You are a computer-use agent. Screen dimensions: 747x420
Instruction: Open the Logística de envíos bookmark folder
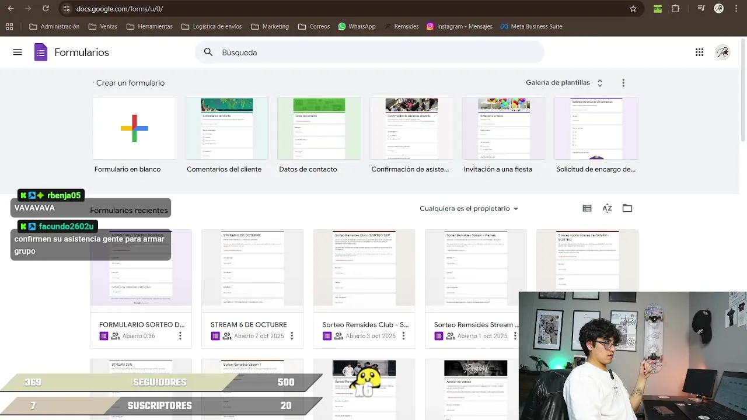(211, 26)
